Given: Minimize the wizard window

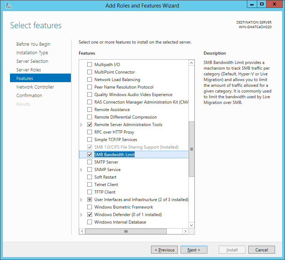Looking at the screenshot, I should [252, 4].
